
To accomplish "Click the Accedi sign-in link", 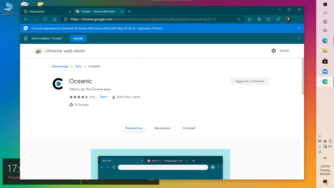I will [x=284, y=51].
